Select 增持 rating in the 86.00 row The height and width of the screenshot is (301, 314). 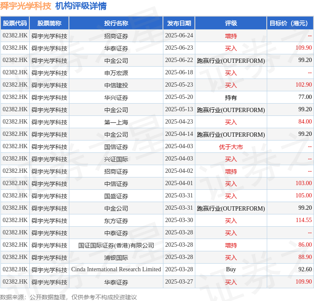(x=231, y=245)
